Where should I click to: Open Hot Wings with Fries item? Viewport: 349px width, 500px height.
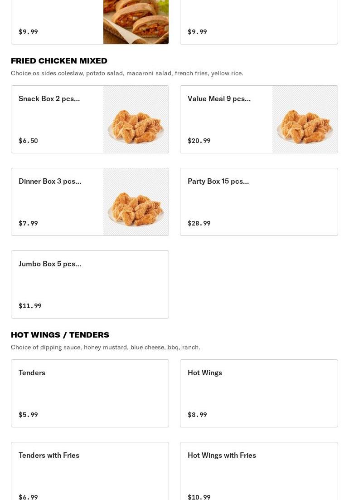259,471
